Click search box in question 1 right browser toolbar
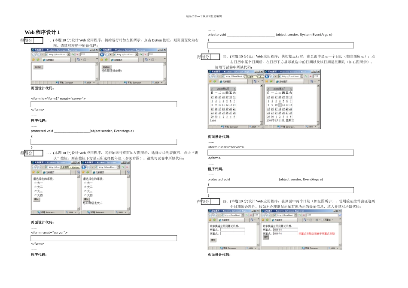The width and height of the screenshot is (408, 288). [x=157, y=54]
